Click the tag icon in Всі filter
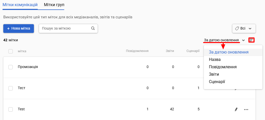Image resolution: width=265 pixels, height=120 pixels. [x=237, y=28]
